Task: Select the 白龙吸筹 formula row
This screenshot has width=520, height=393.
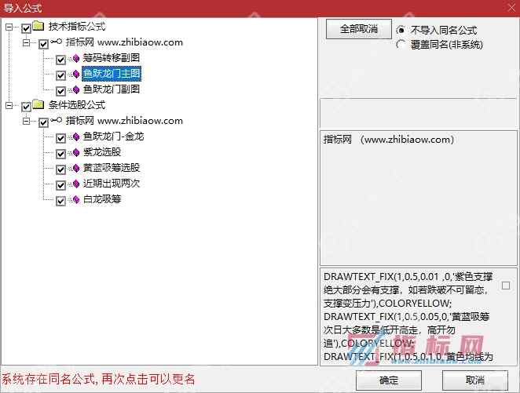Action: click(x=102, y=199)
